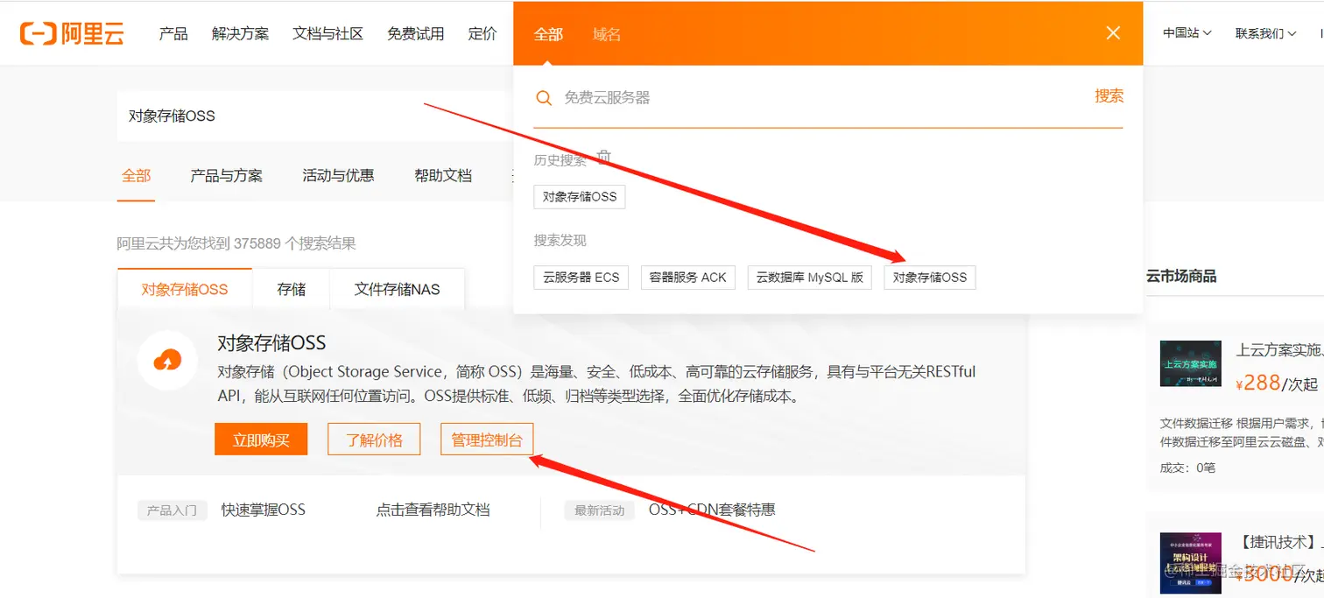The width and height of the screenshot is (1324, 598).
Task: Select the 云数据库 MySQL 版 suggestion tag
Action: 810,278
